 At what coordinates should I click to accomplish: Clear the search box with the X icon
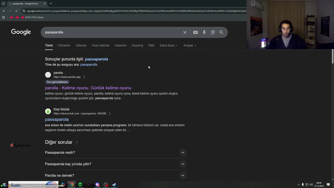pyautogui.click(x=185, y=32)
